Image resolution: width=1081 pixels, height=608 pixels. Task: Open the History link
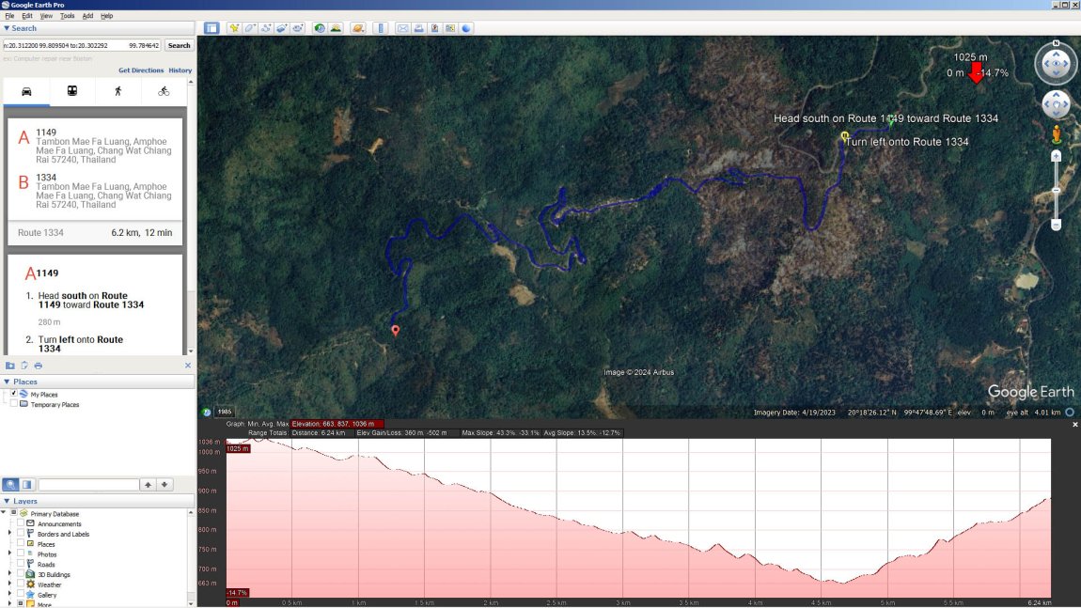tap(180, 70)
